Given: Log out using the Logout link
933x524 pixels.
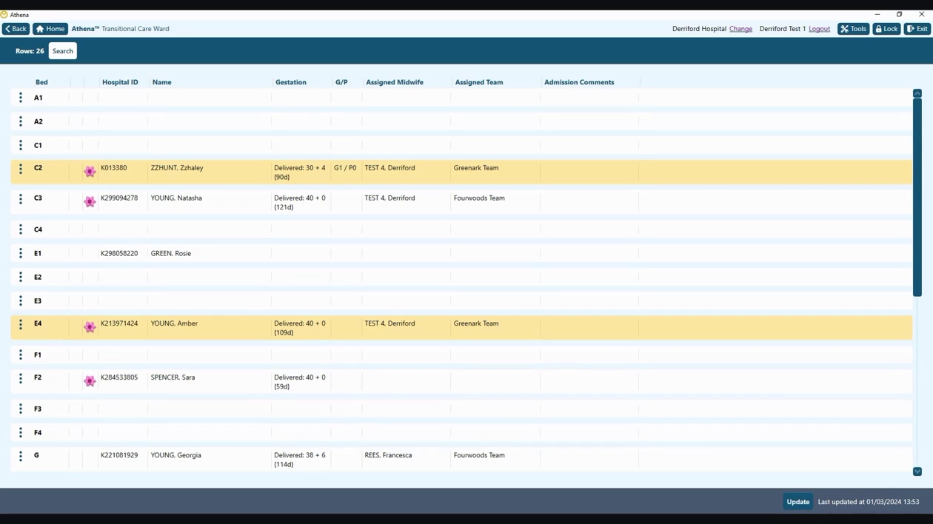Looking at the screenshot, I should 819,29.
